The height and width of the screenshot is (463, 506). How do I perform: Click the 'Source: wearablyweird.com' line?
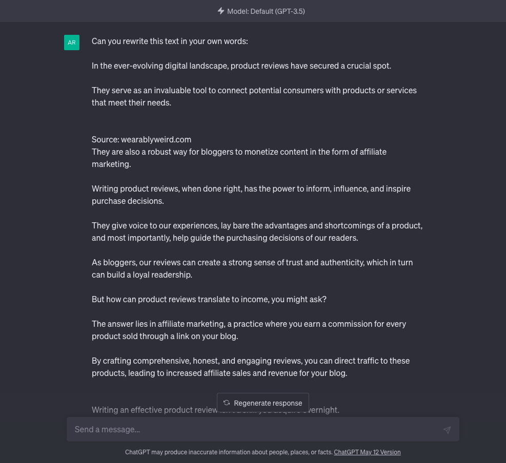point(141,140)
